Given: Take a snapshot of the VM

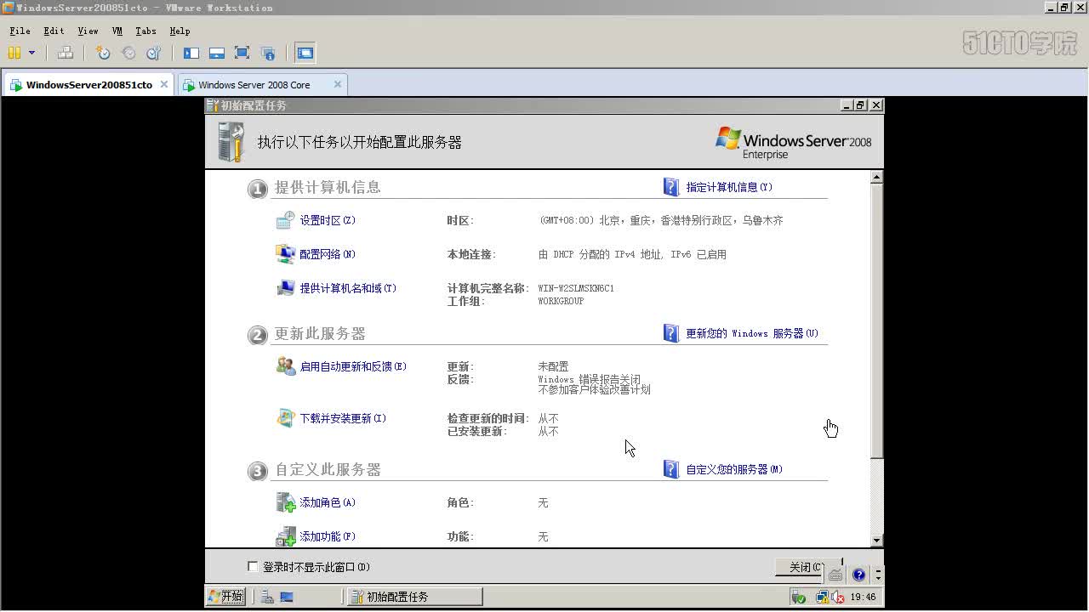Looking at the screenshot, I should pos(103,53).
